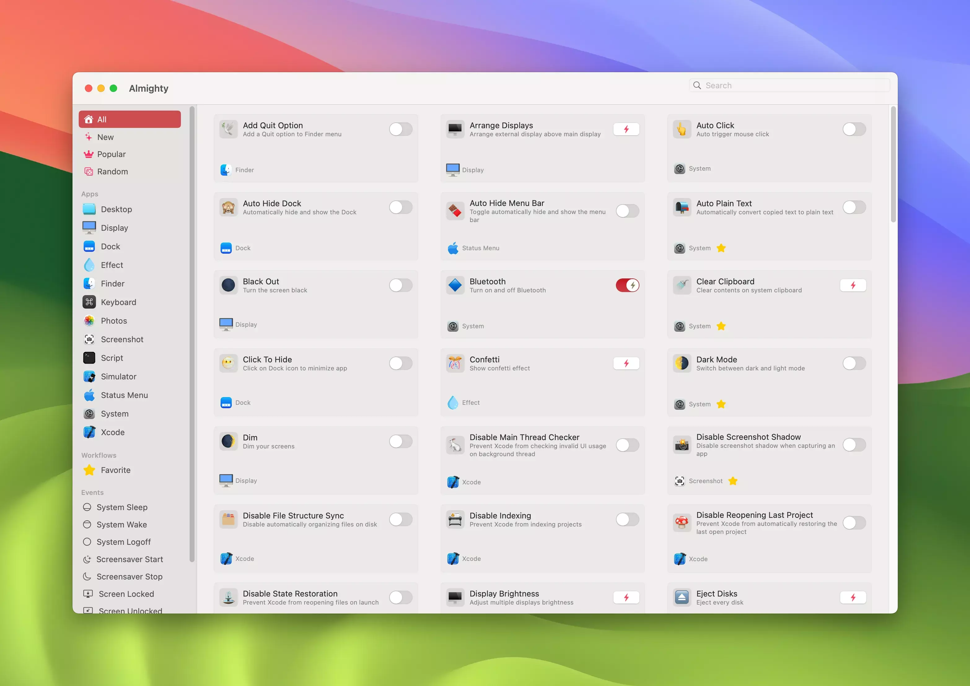Run Arrange Displays with lightning button
Image resolution: width=970 pixels, height=686 pixels.
tap(626, 129)
